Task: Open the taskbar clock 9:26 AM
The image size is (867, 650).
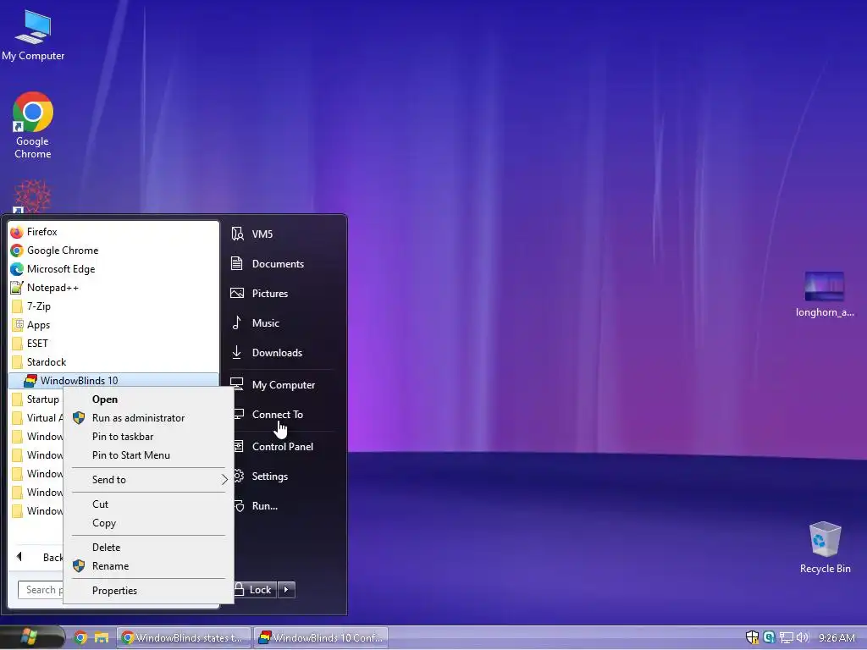Action: (x=837, y=638)
